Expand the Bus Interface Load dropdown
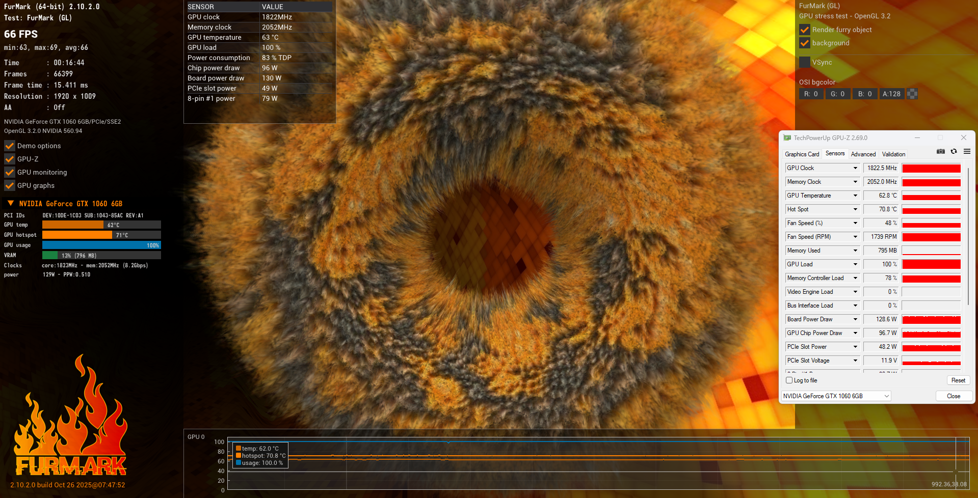This screenshot has height=498, width=978. coord(855,306)
